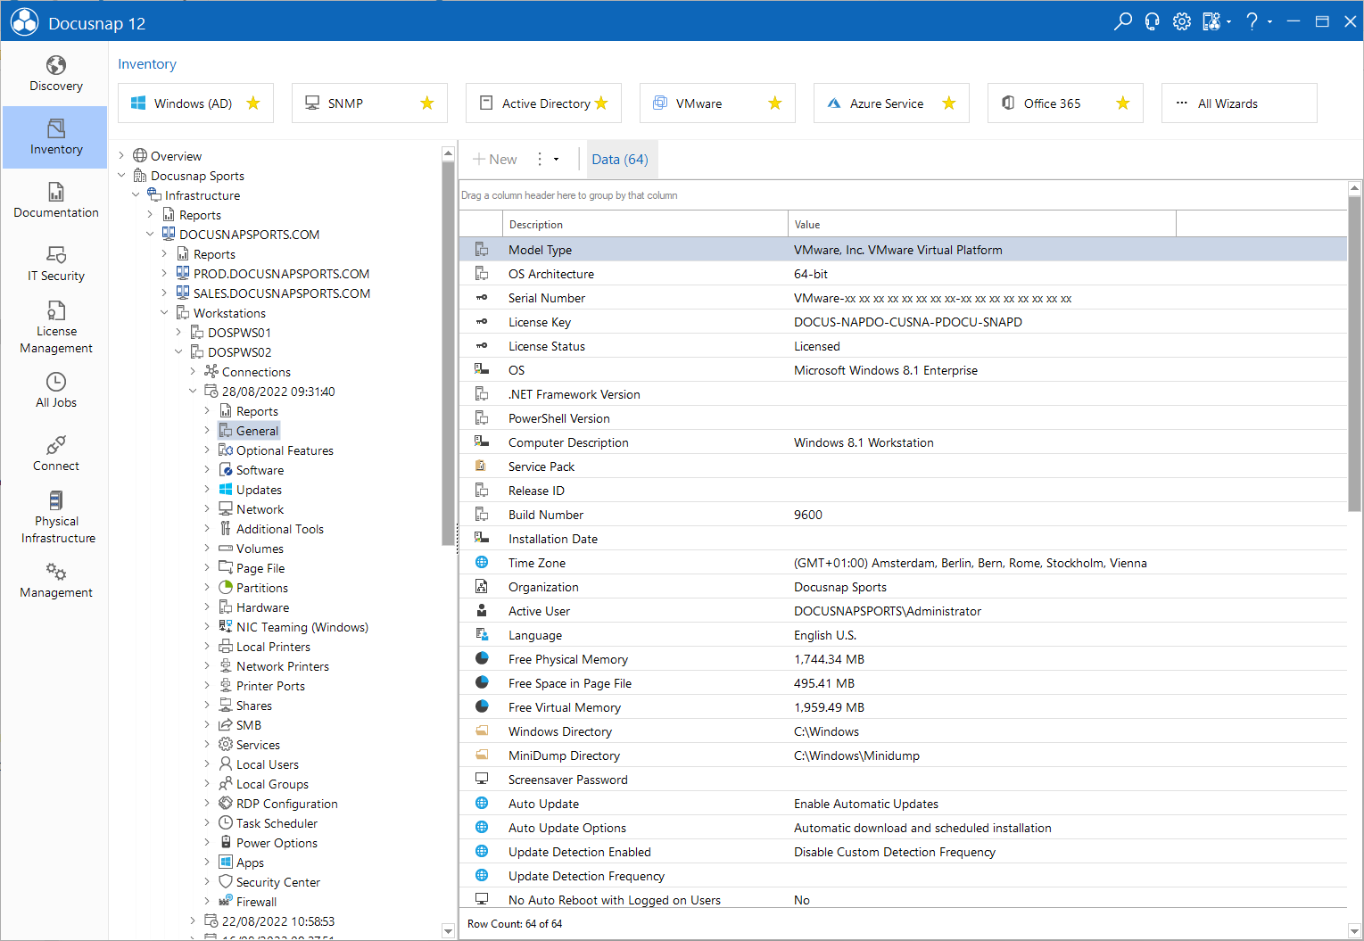Sort by the Value column header
The width and height of the screenshot is (1364, 941).
coord(982,225)
